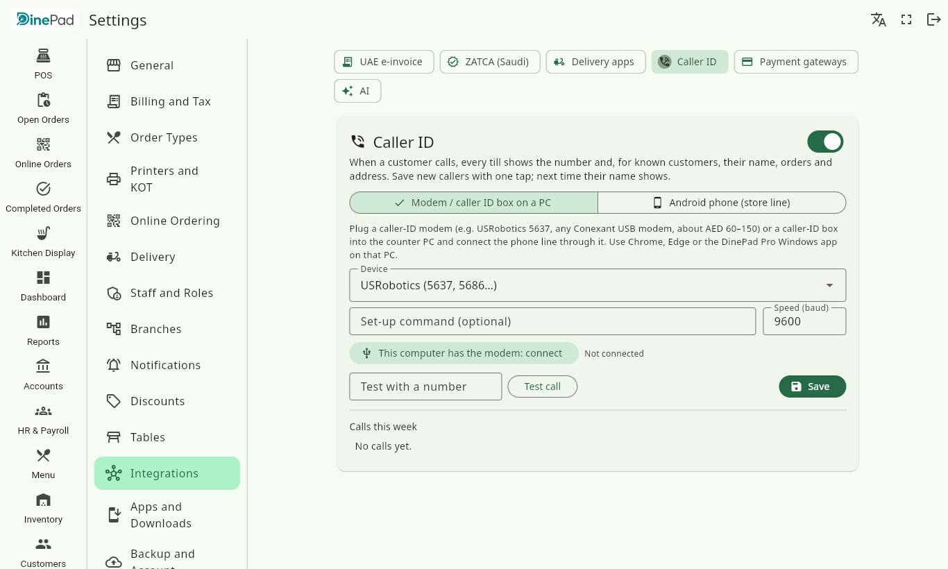Connect the modem on this computer
This screenshot has height=569, width=948.
click(x=464, y=353)
